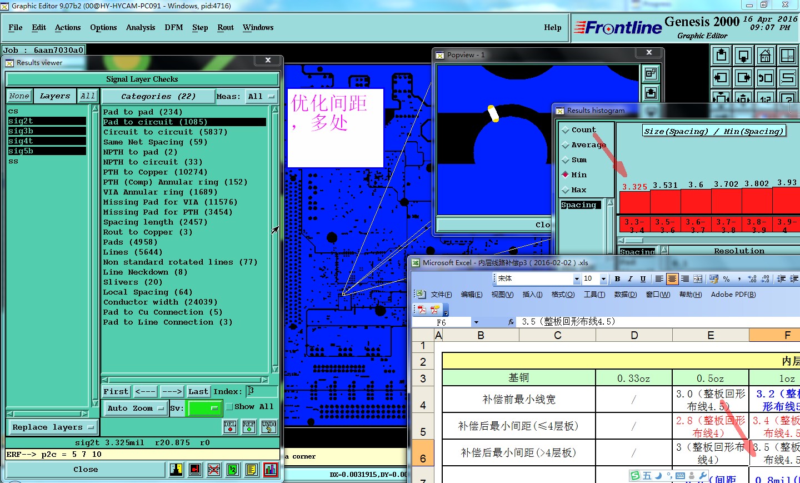Click the home view icon
The width and height of the screenshot is (800, 483).
pyautogui.click(x=766, y=56)
